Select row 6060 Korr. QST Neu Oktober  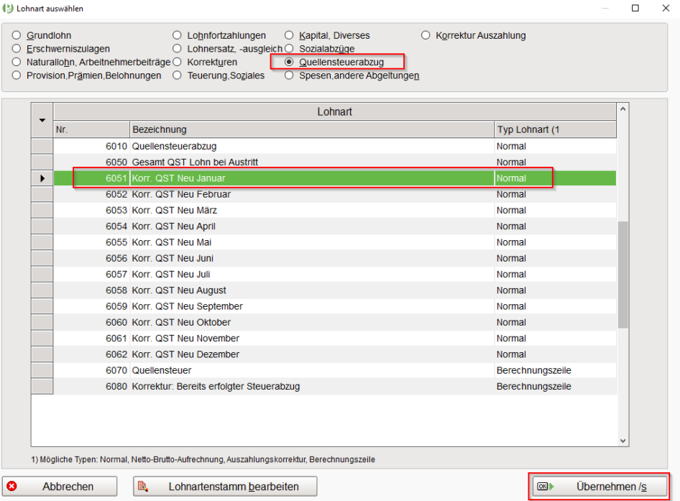(334, 323)
